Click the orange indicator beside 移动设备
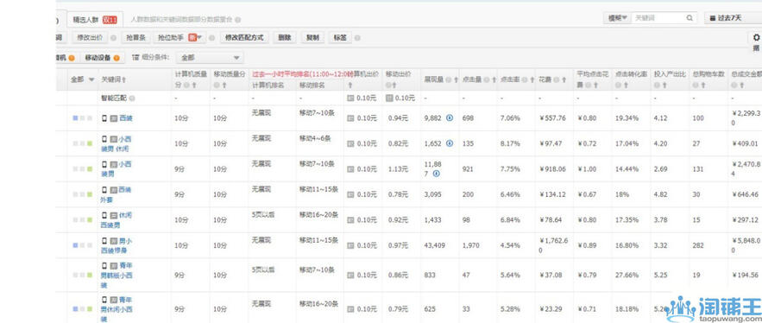Viewport: 762px width, 323px height. pos(117,58)
